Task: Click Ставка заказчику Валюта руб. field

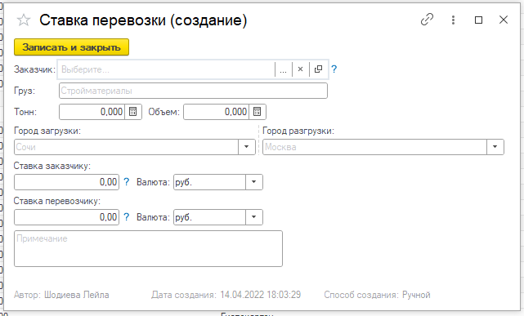Action: tap(209, 182)
